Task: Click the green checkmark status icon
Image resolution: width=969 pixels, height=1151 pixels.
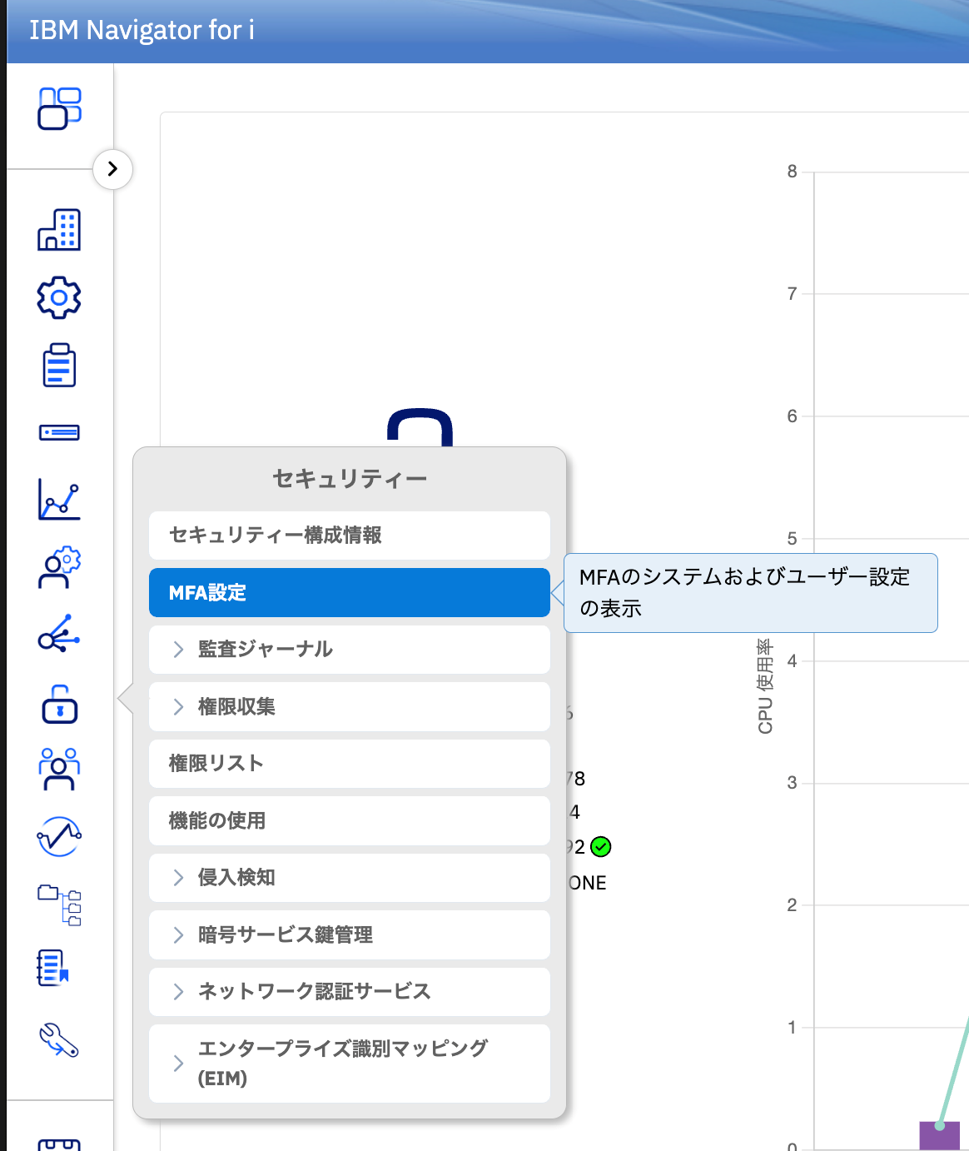Action: [600, 847]
